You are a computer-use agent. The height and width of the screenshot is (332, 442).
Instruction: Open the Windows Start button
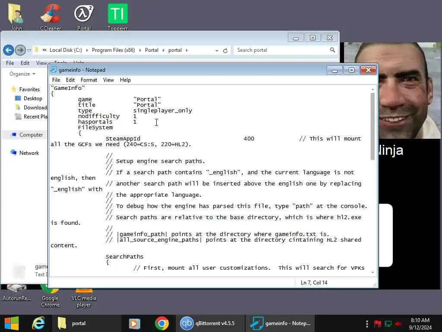[x=12, y=323]
